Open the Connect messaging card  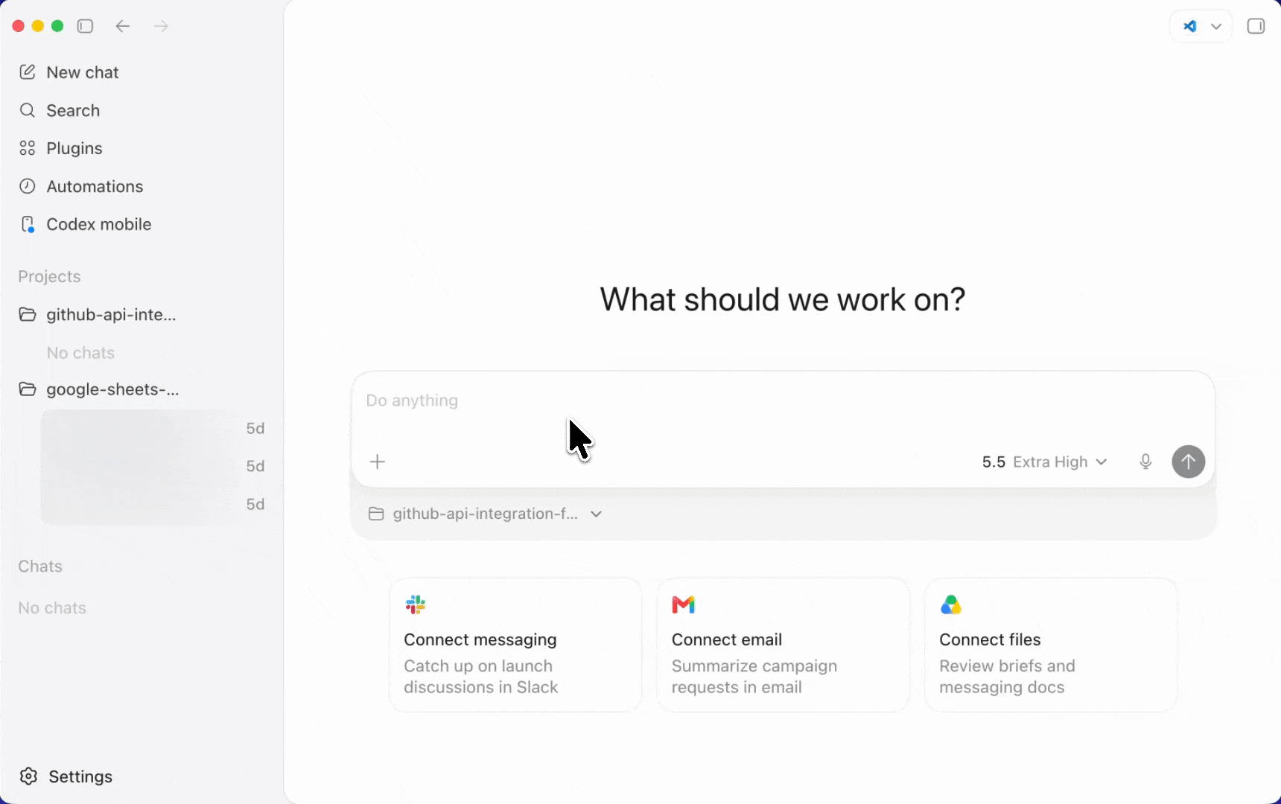pyautogui.click(x=515, y=645)
